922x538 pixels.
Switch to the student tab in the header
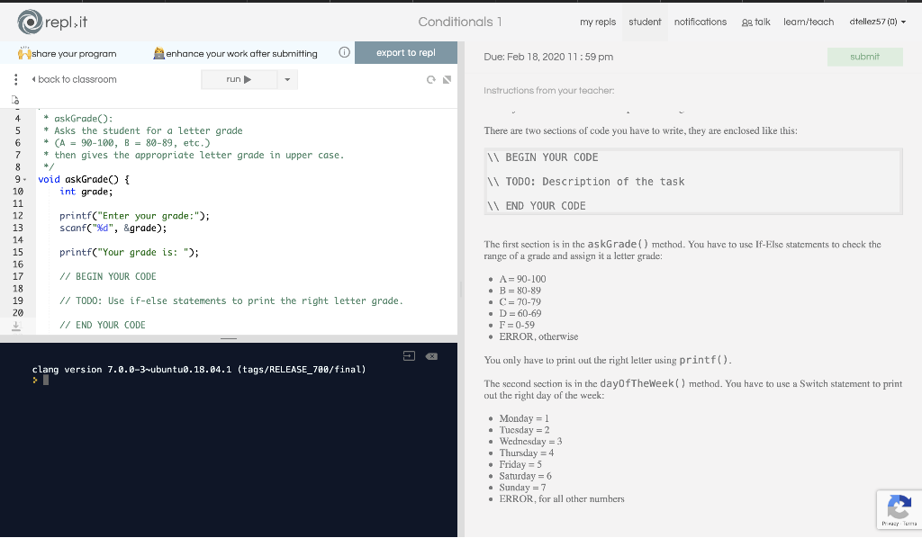click(x=645, y=22)
